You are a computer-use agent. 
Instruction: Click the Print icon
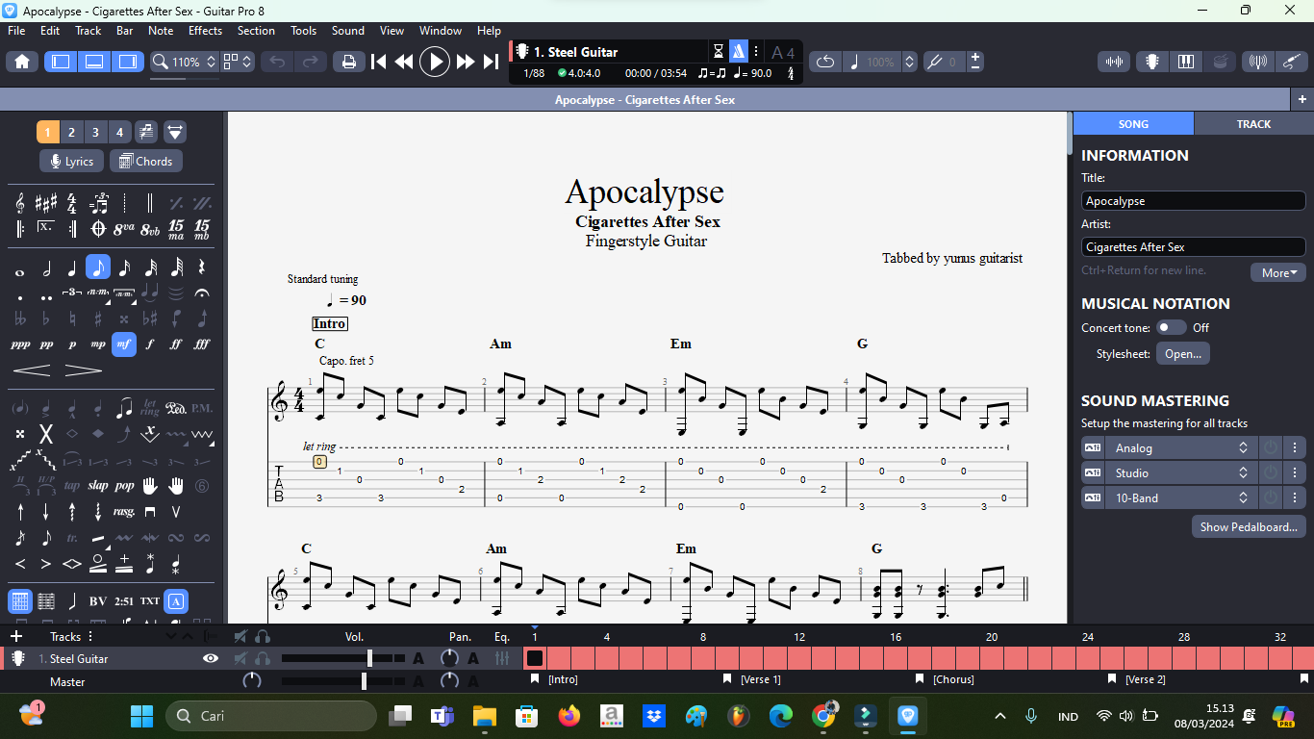pos(349,62)
